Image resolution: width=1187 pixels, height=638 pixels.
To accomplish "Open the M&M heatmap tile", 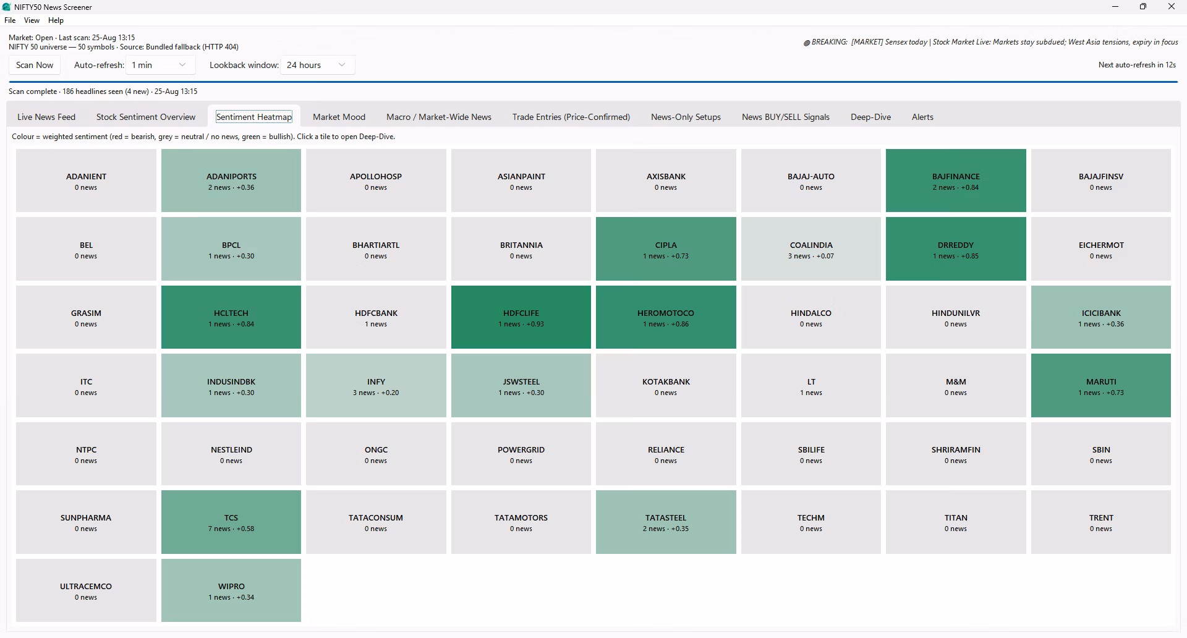I will tap(956, 385).
